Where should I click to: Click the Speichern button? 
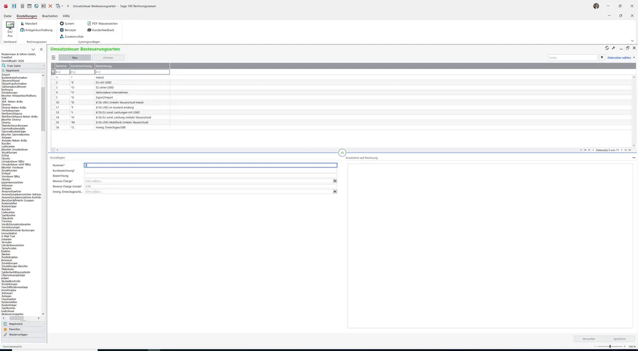pyautogui.click(x=620, y=339)
